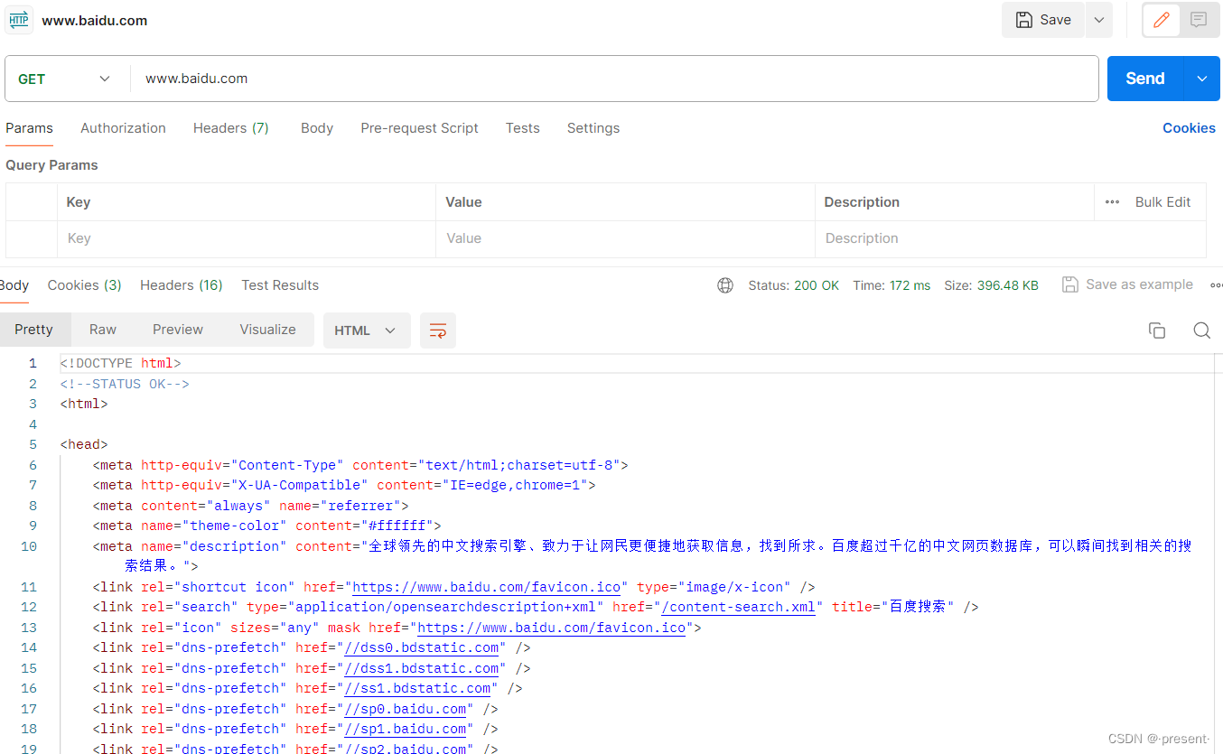Image resolution: width=1223 pixels, height=754 pixels.
Task: Switch to the request Body tab
Action: pos(317,128)
